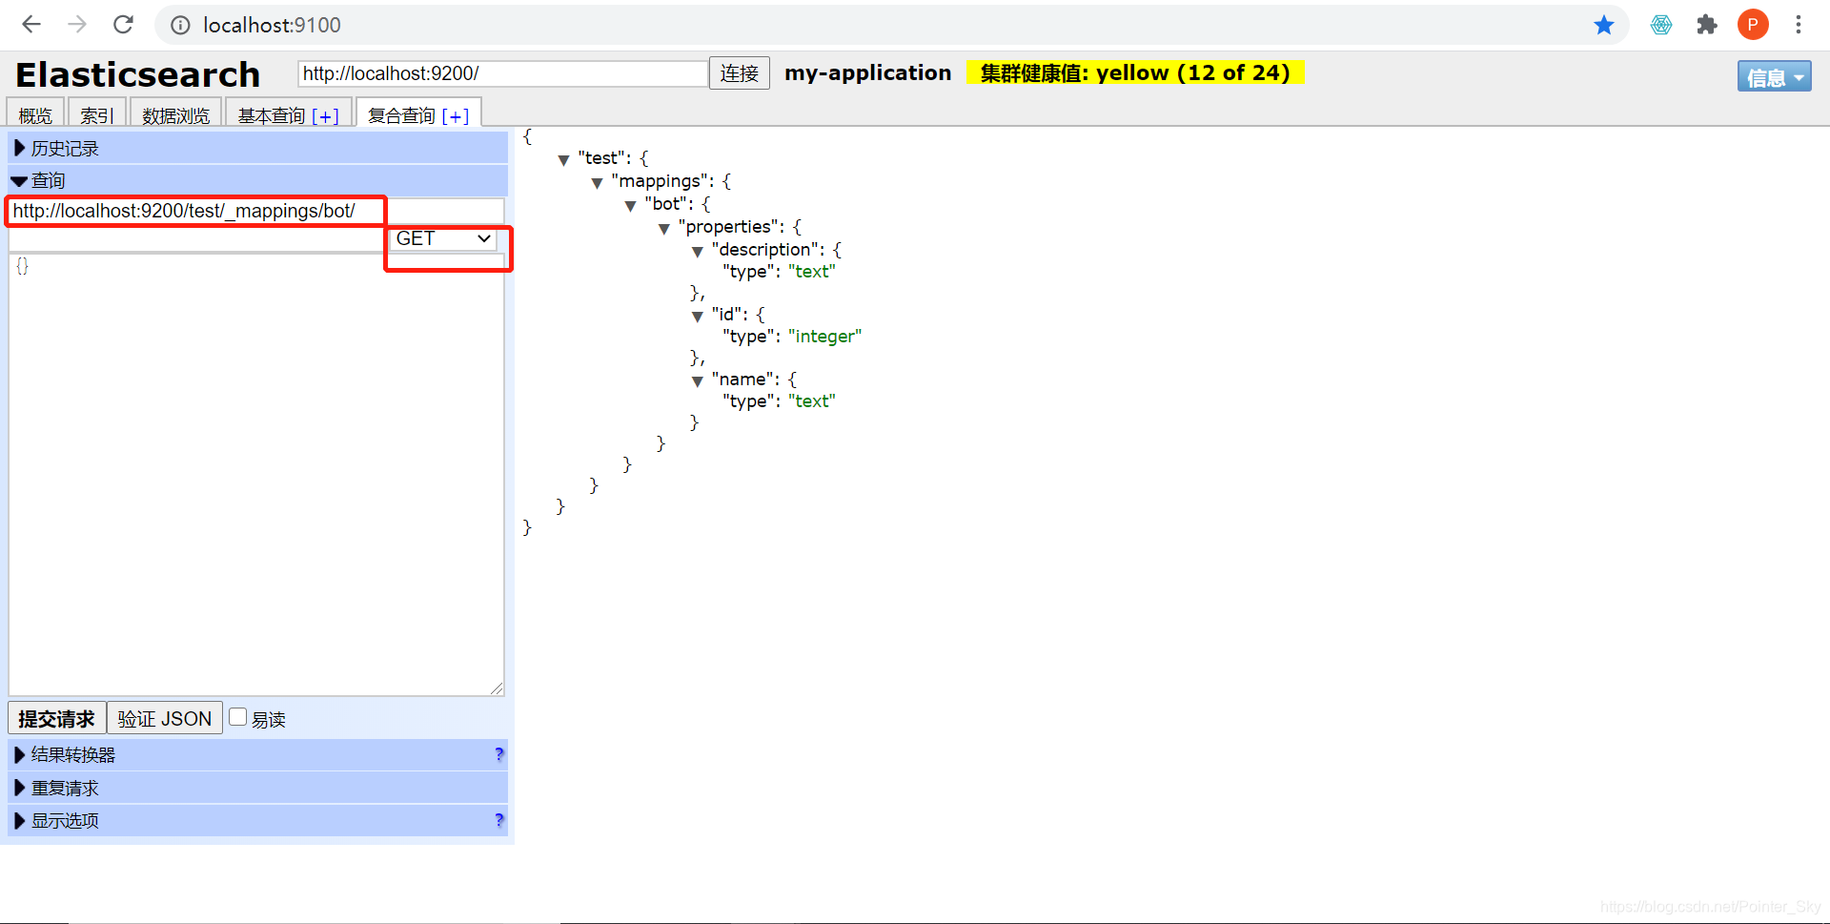Image resolution: width=1830 pixels, height=924 pixels.
Task: Expand the 显示选项 display options section
Action: 257,820
